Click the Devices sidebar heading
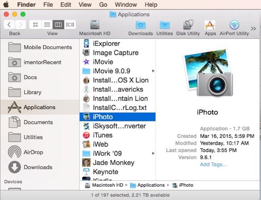 click(x=13, y=182)
